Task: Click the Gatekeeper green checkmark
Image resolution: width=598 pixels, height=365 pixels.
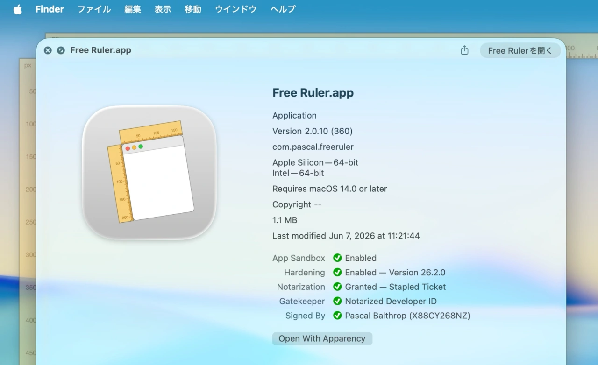Action: pyautogui.click(x=337, y=301)
